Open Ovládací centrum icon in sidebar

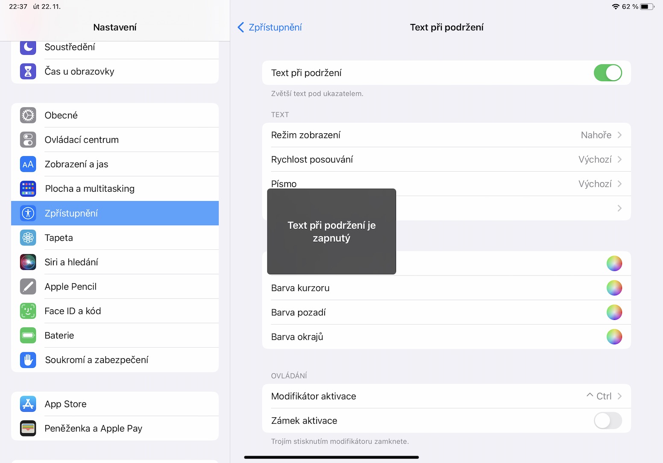click(28, 140)
